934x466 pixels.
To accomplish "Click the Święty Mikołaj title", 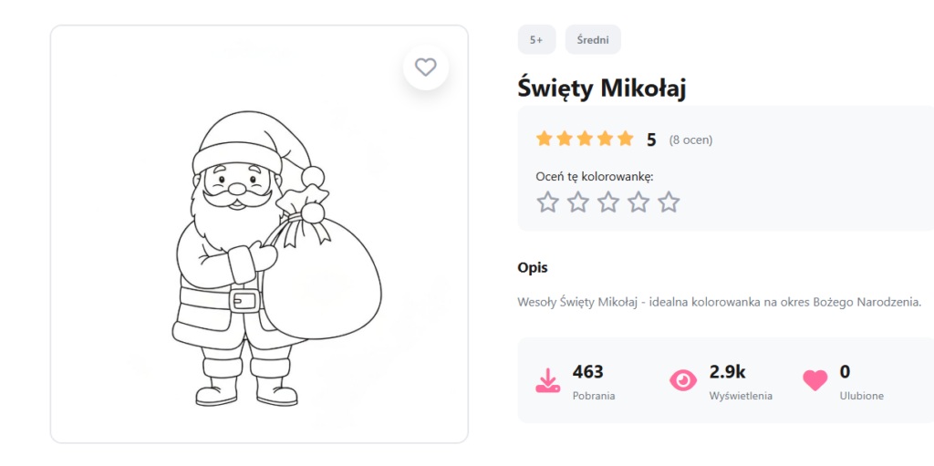I will (x=601, y=88).
